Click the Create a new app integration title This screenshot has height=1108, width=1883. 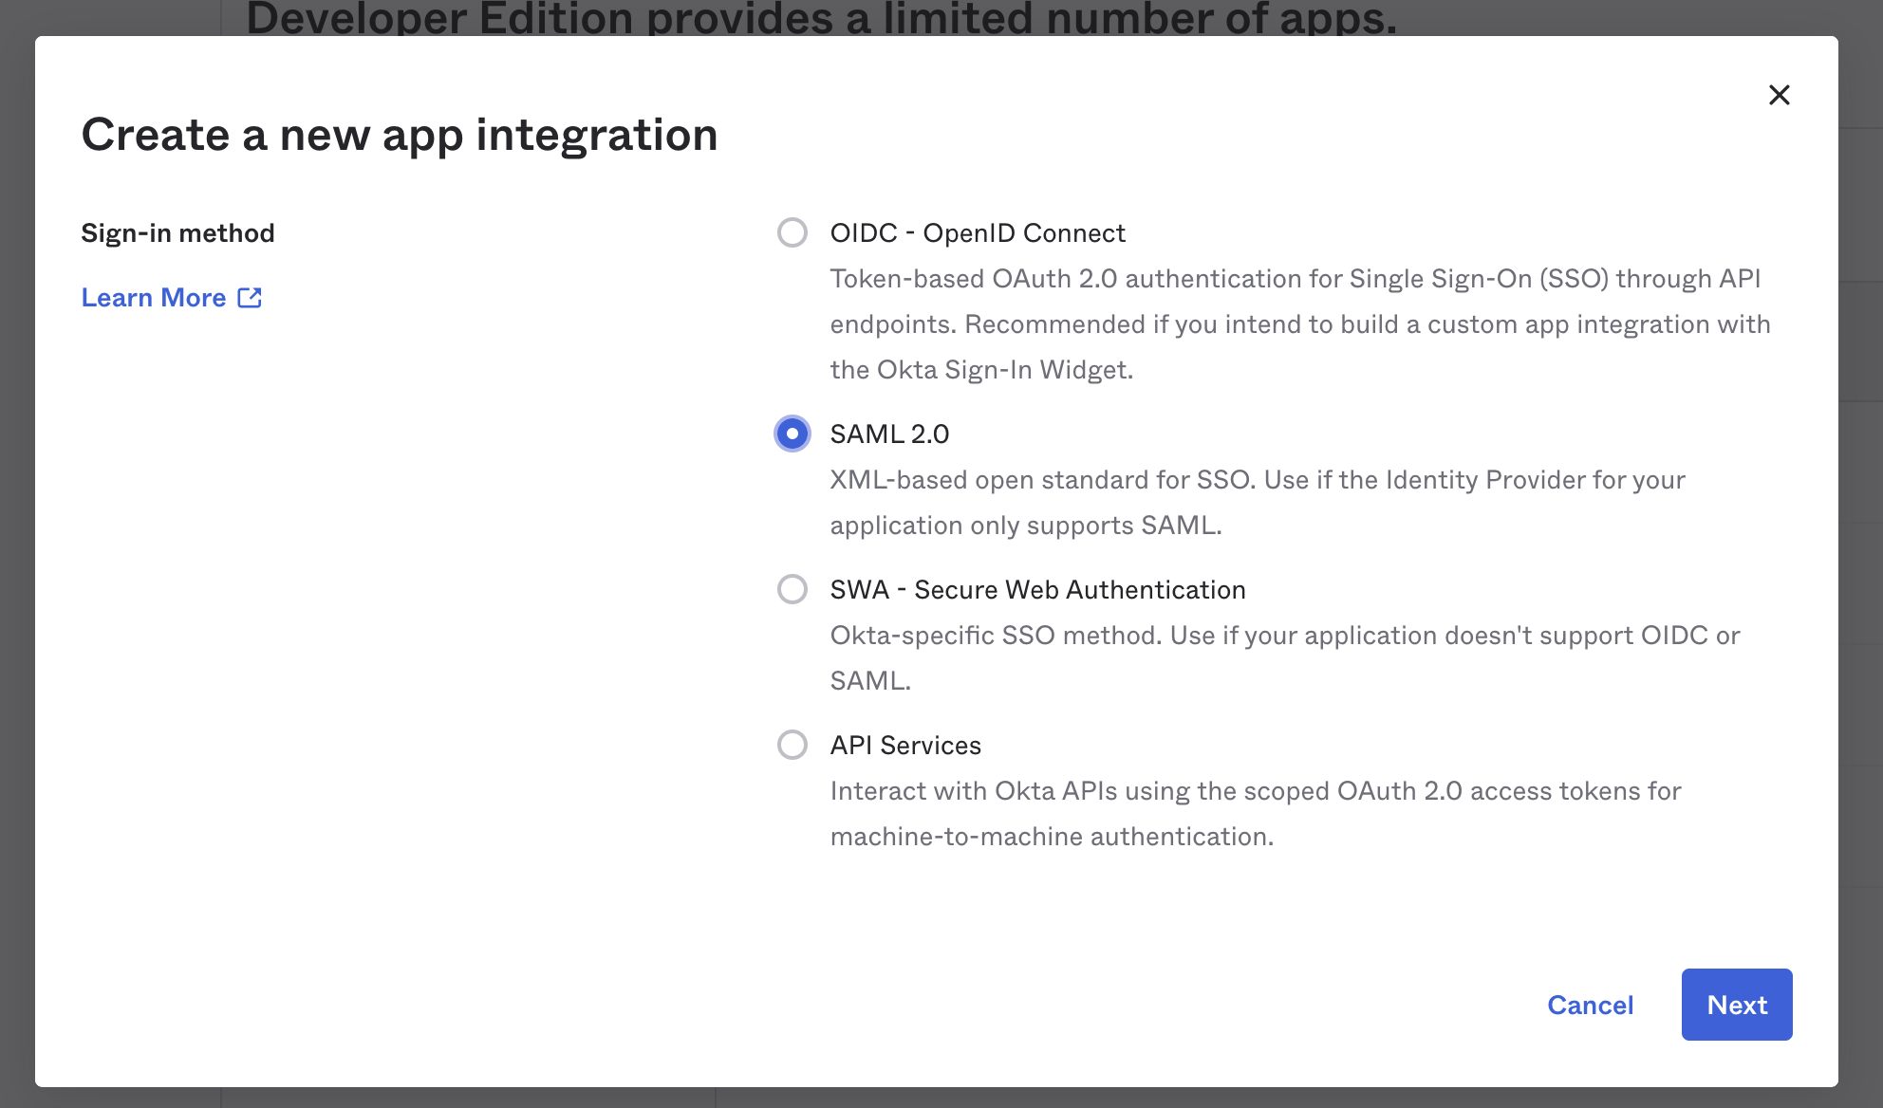[400, 135]
